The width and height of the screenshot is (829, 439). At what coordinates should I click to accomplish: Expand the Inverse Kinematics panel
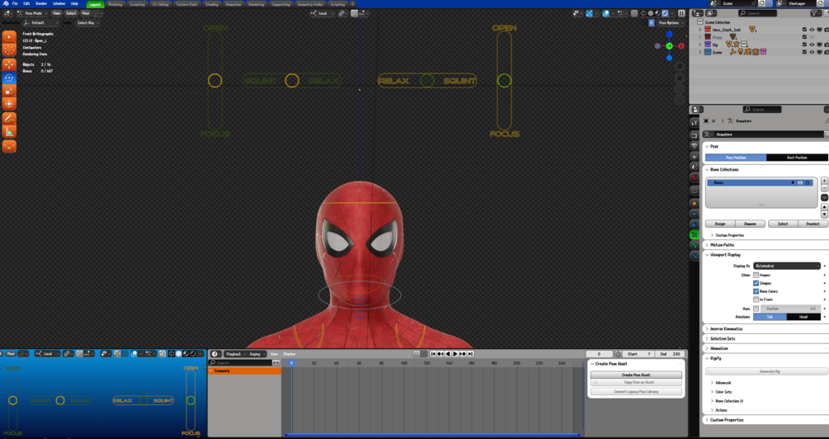(x=727, y=328)
